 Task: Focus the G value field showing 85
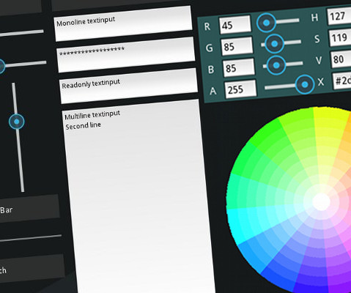pyautogui.click(x=237, y=46)
